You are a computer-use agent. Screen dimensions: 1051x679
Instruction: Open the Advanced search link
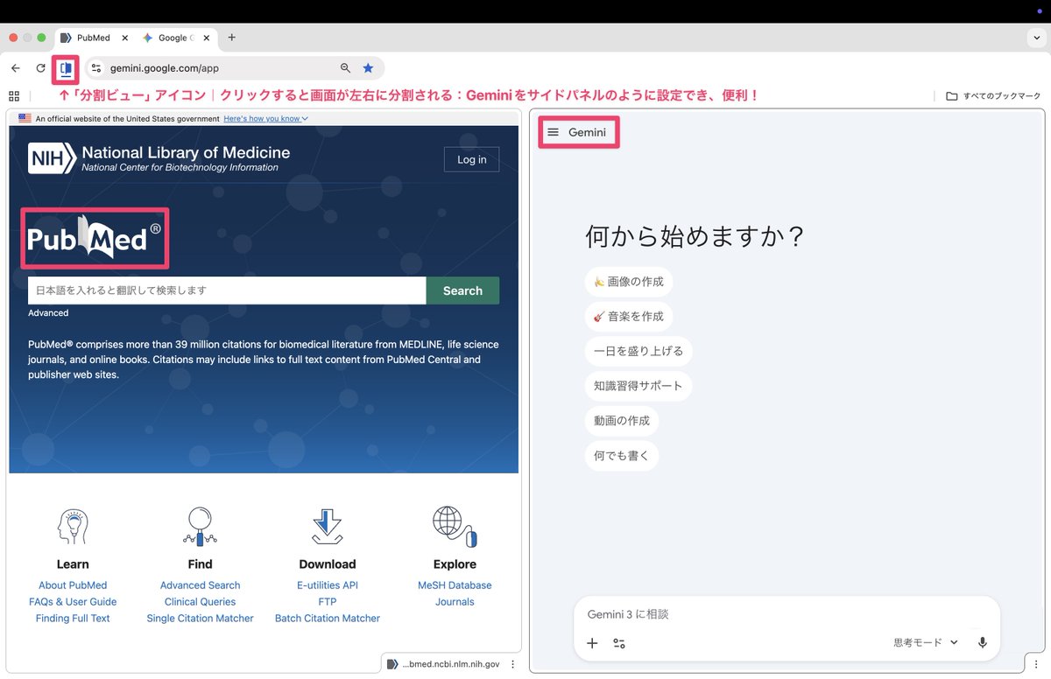click(48, 313)
